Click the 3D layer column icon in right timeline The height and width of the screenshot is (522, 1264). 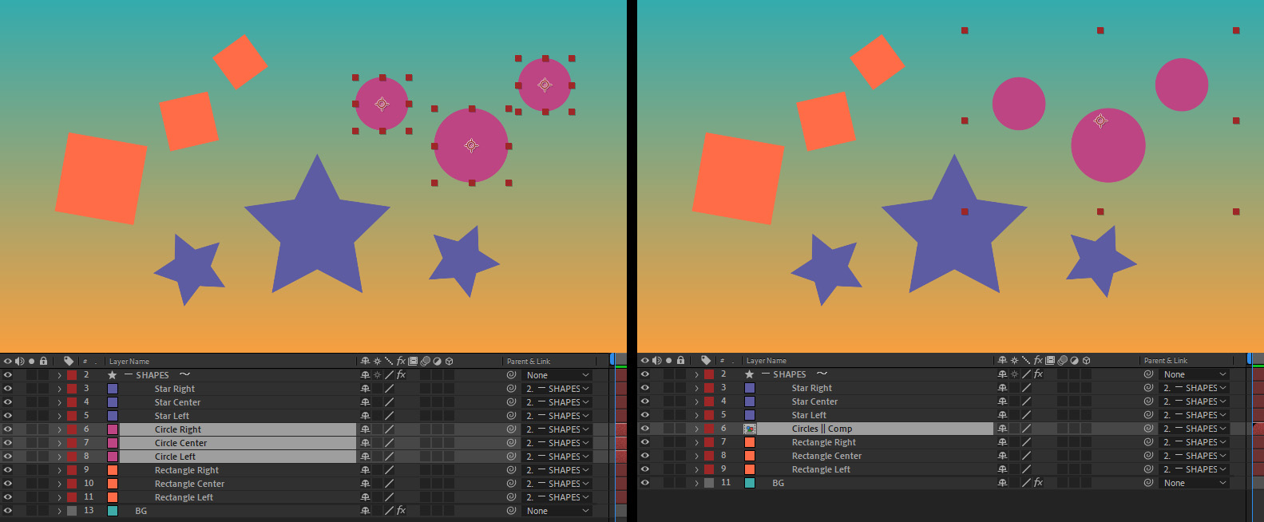coord(1086,361)
